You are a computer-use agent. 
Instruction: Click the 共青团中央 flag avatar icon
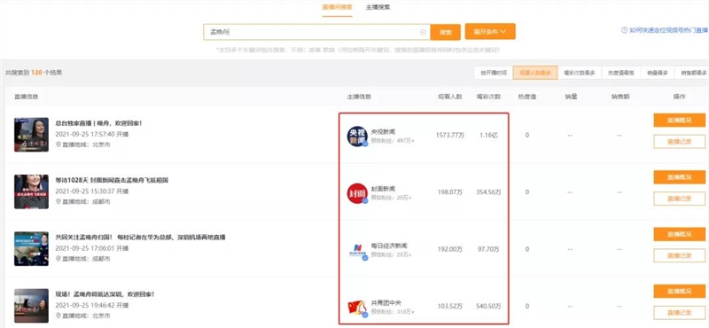coord(357,308)
